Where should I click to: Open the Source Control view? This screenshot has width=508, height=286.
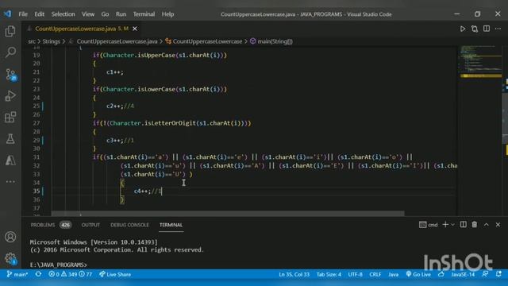tap(10, 75)
